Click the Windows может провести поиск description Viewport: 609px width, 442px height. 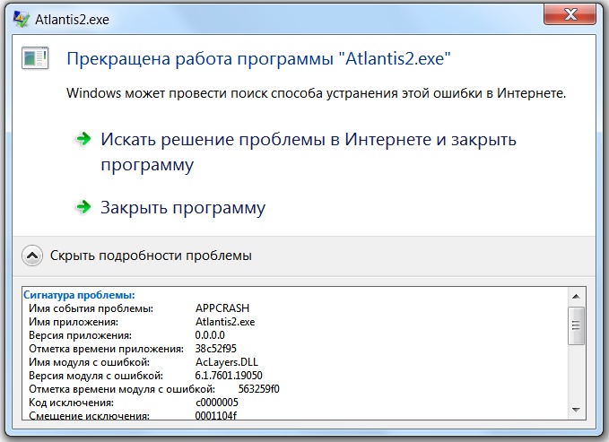[x=316, y=93]
